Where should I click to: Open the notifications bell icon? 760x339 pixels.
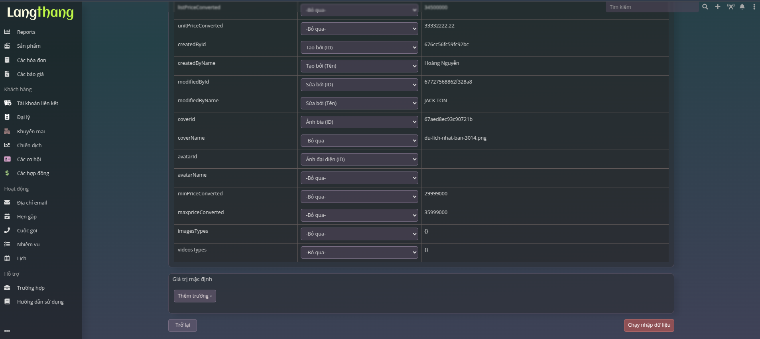[x=742, y=7]
